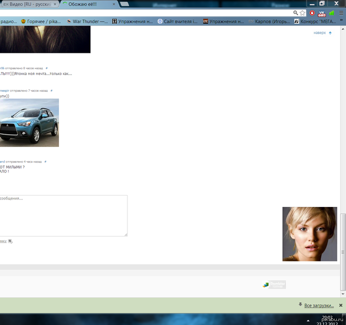
Task: Open the blue Mitsubishi car image
Action: (x=29, y=122)
